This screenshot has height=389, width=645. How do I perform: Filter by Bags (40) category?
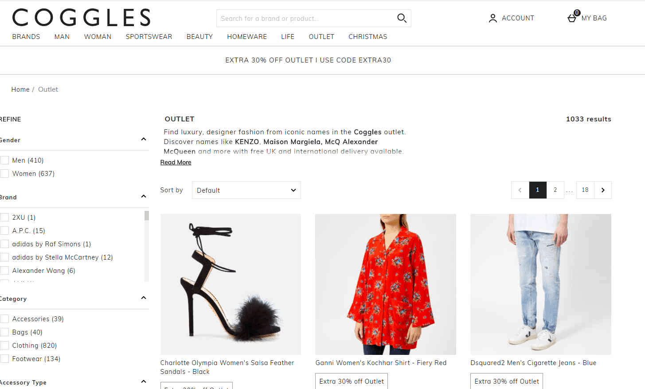pos(5,332)
